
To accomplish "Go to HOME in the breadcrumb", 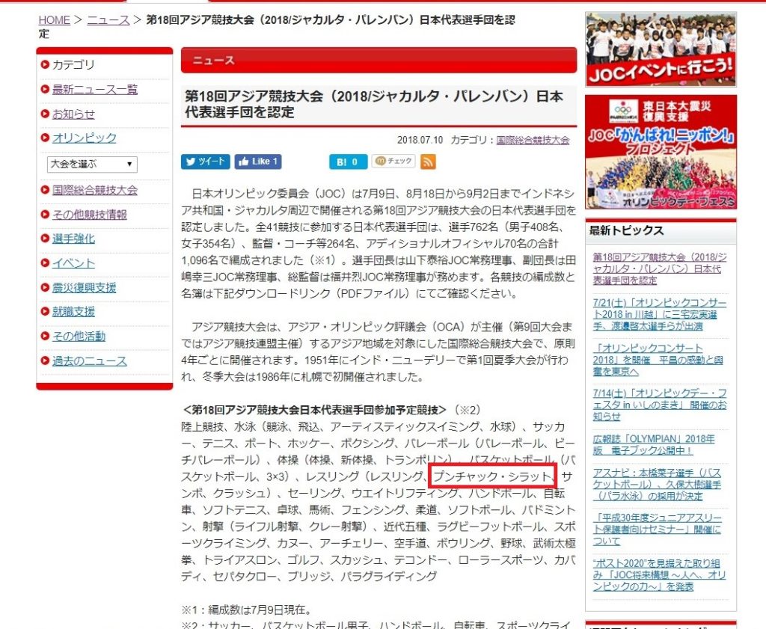I will 54,20.
